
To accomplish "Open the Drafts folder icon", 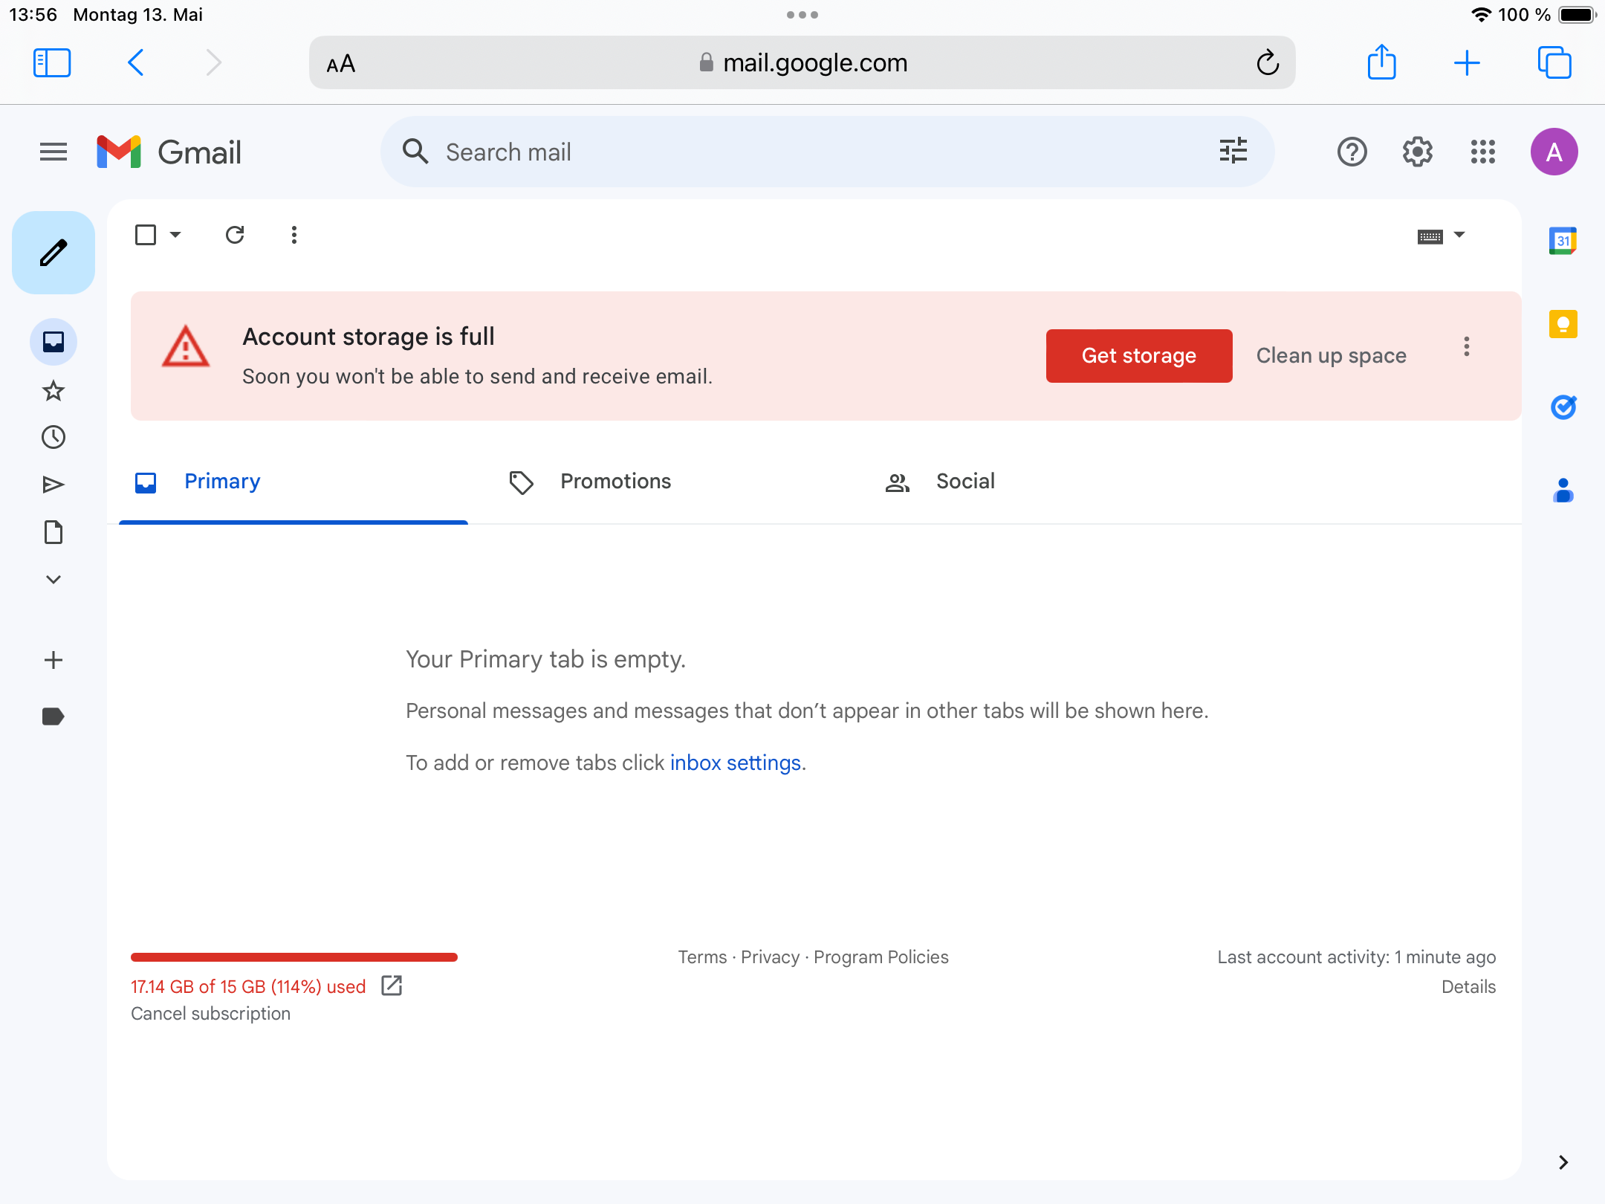I will click(x=53, y=532).
